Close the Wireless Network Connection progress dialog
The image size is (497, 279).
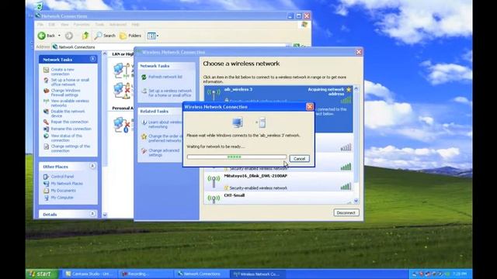(x=310, y=107)
